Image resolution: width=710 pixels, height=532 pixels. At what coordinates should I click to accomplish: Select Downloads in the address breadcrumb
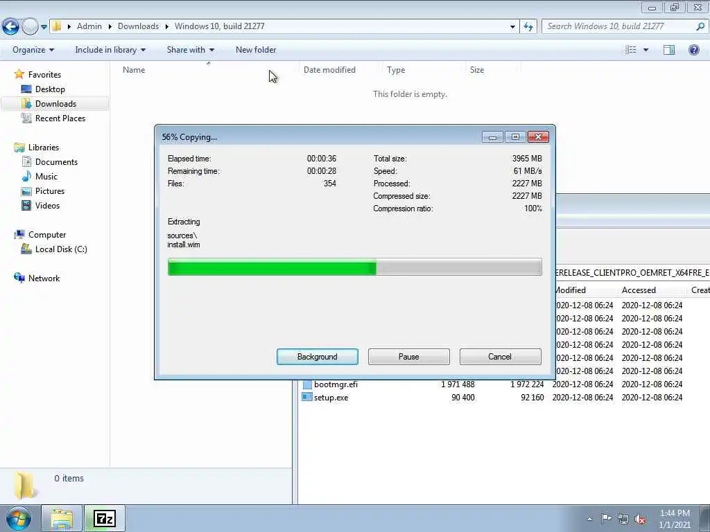click(138, 26)
